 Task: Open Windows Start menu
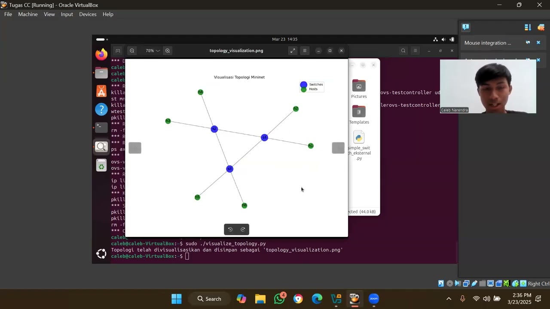(x=176, y=299)
